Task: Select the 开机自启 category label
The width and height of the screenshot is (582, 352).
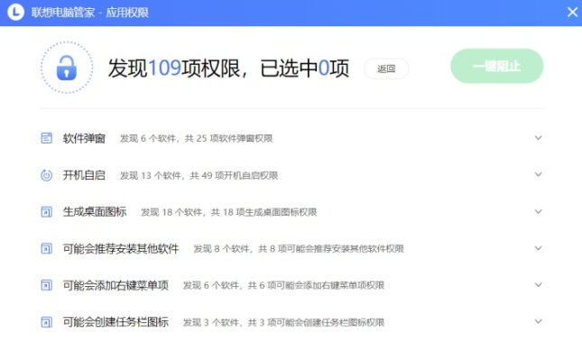Action: (x=84, y=175)
